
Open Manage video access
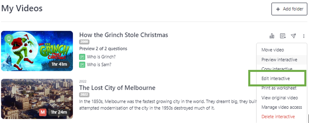[282, 107]
